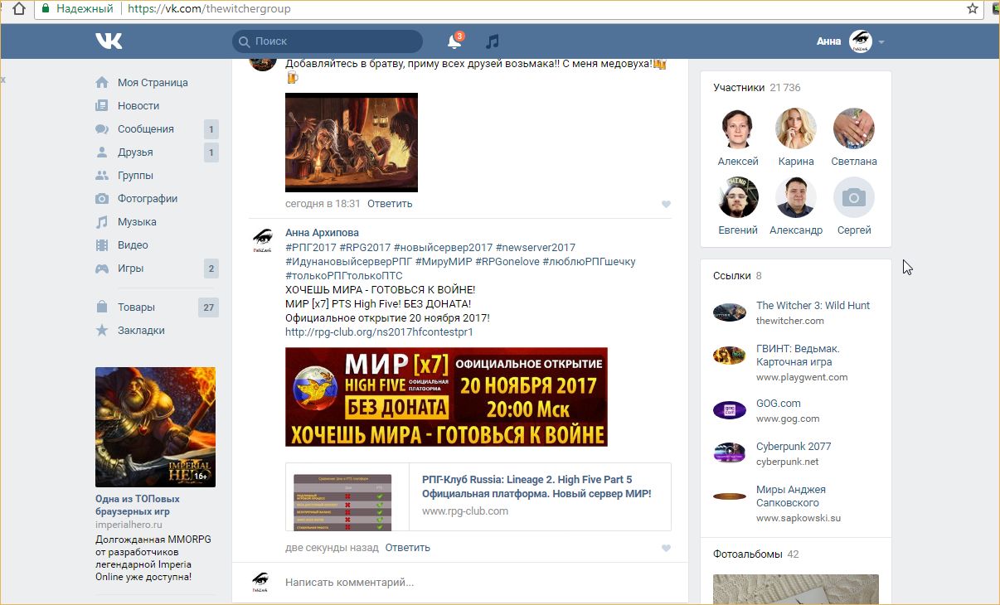The image size is (1000, 605).
Task: Open the rpg-club.org contest link
Action: pos(379,332)
